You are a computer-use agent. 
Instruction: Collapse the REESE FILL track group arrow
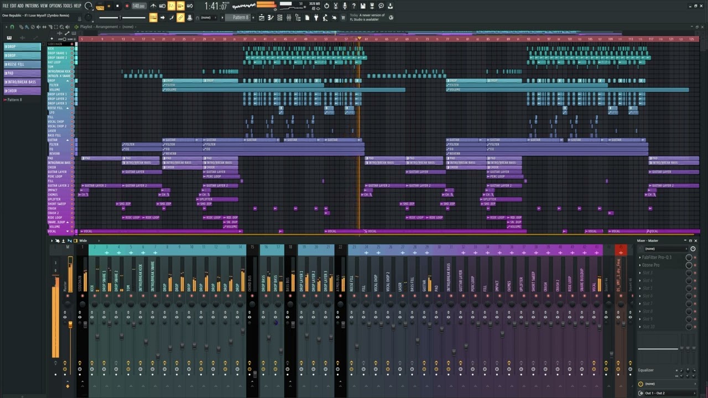coord(68,108)
